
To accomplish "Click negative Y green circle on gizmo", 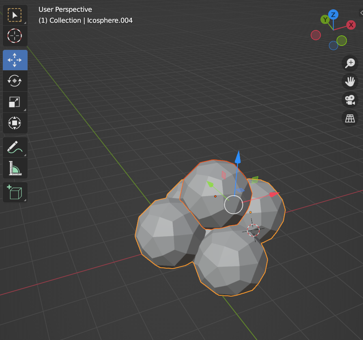I will point(342,41).
